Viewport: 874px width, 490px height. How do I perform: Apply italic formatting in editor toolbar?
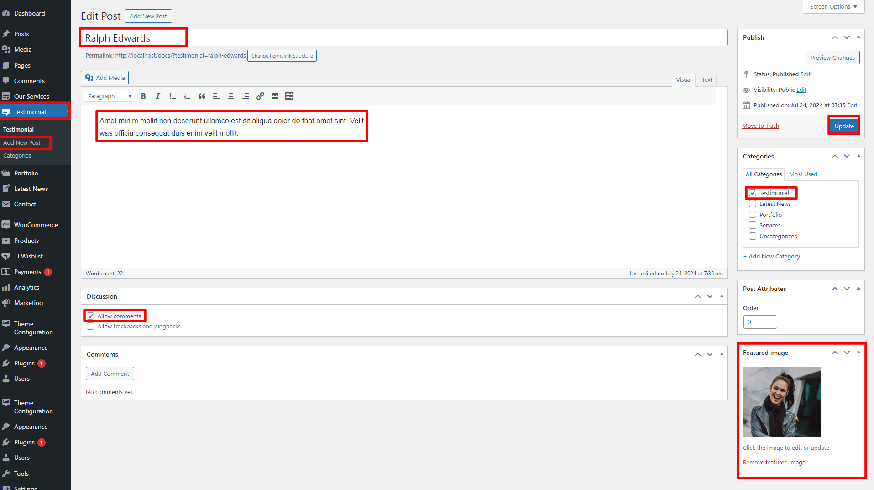coord(158,96)
